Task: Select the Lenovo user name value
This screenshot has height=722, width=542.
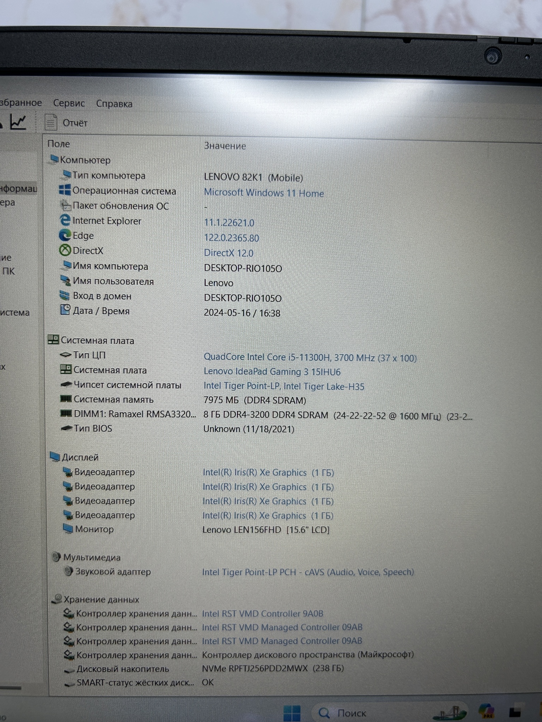Action: pyautogui.click(x=218, y=283)
